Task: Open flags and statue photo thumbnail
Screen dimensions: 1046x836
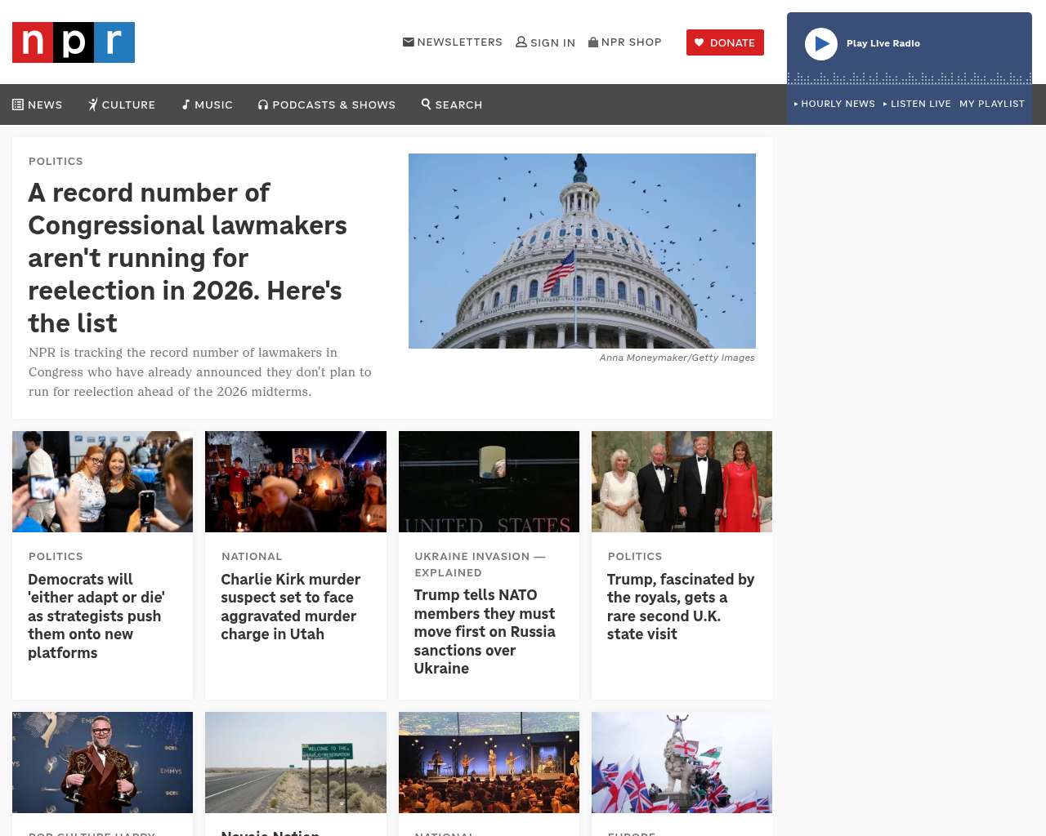Action: coord(682,763)
